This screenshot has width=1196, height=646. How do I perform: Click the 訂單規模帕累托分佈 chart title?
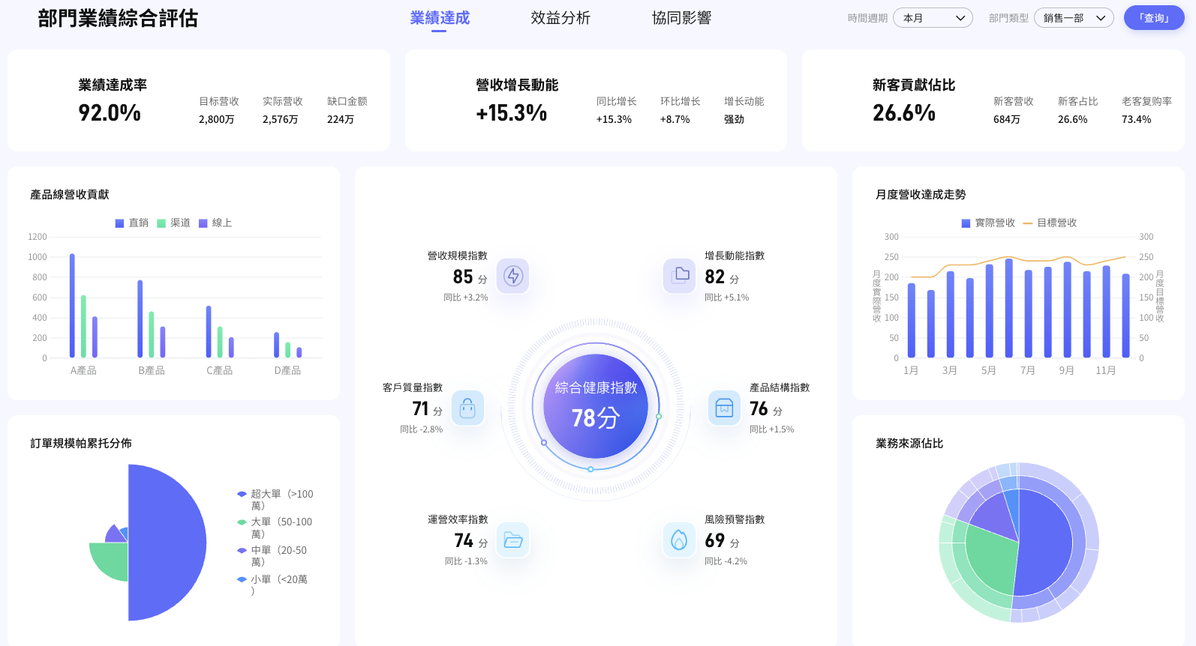click(x=81, y=443)
